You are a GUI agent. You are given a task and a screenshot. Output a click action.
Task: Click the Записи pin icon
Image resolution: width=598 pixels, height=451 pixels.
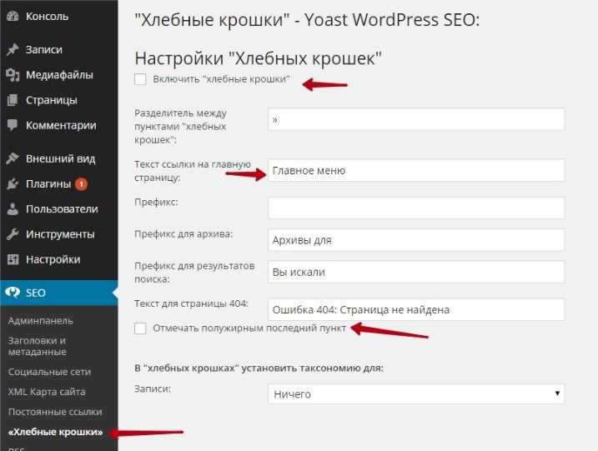click(x=13, y=49)
